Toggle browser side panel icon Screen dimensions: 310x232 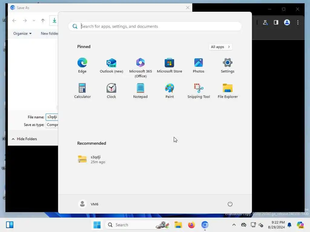click(276, 22)
